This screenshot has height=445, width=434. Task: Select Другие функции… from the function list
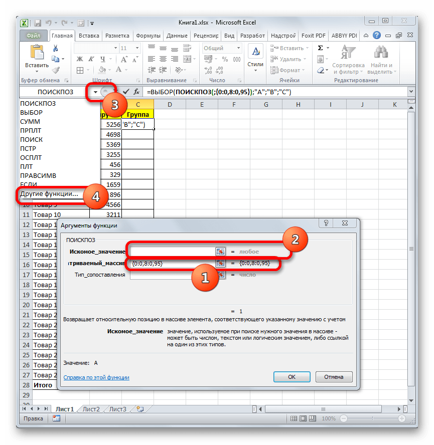pos(49,194)
